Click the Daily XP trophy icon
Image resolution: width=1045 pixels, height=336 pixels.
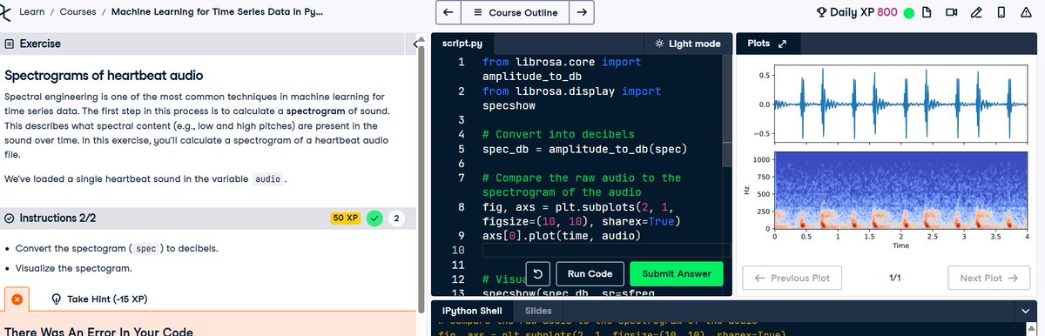pos(820,13)
